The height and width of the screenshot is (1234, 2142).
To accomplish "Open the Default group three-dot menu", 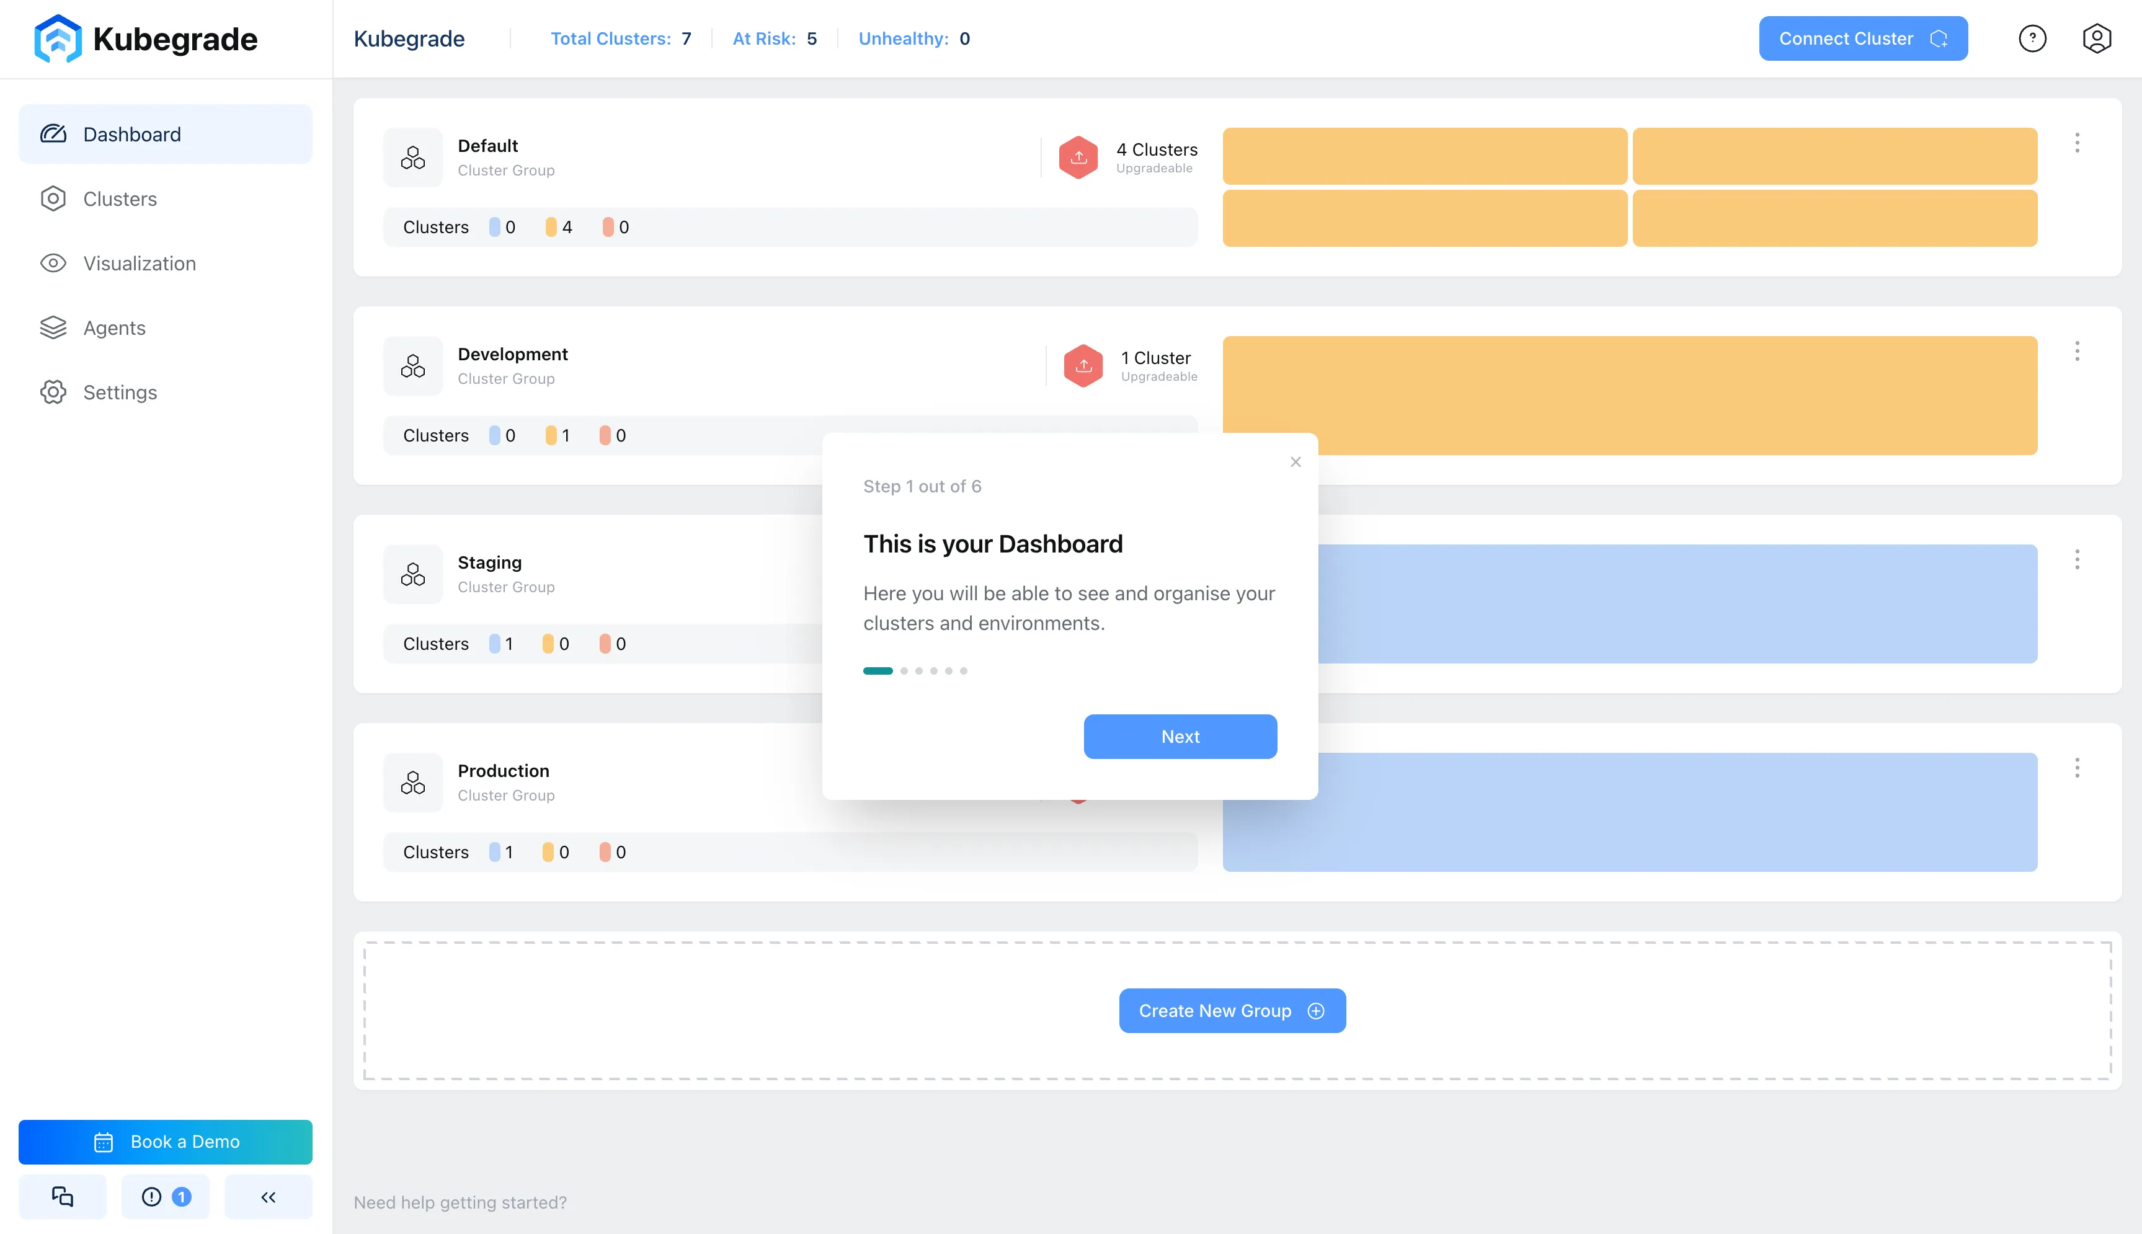I will 2077,143.
